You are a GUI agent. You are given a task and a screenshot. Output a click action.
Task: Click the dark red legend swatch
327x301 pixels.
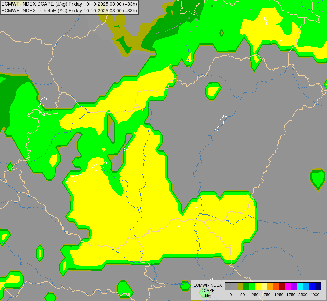click(282, 286)
